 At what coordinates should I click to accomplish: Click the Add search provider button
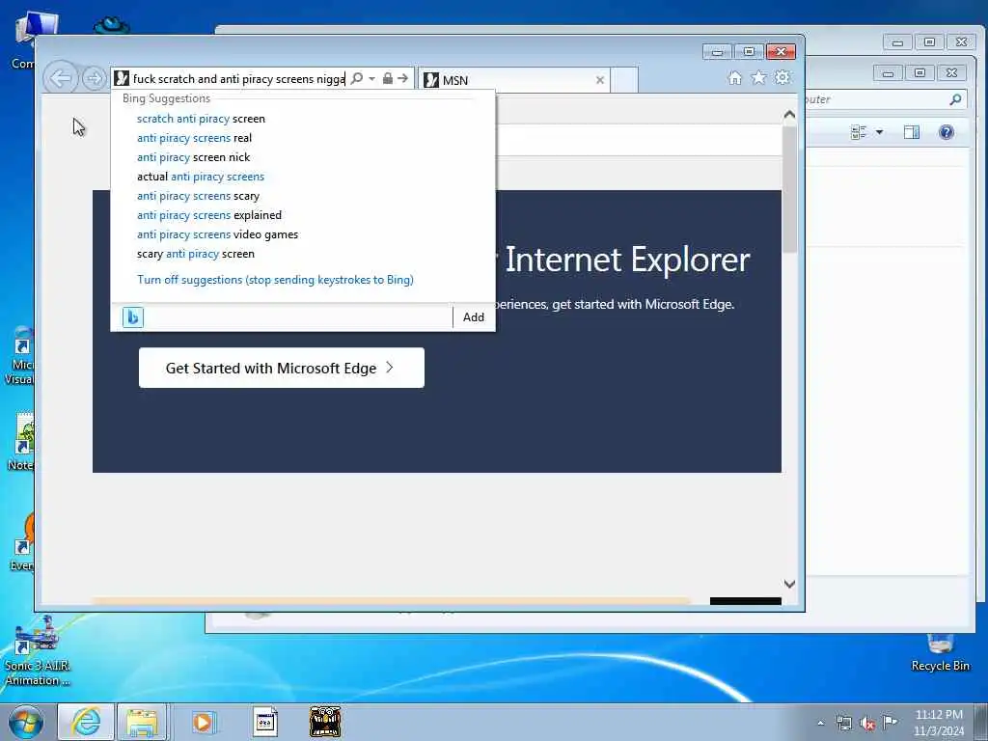474,316
